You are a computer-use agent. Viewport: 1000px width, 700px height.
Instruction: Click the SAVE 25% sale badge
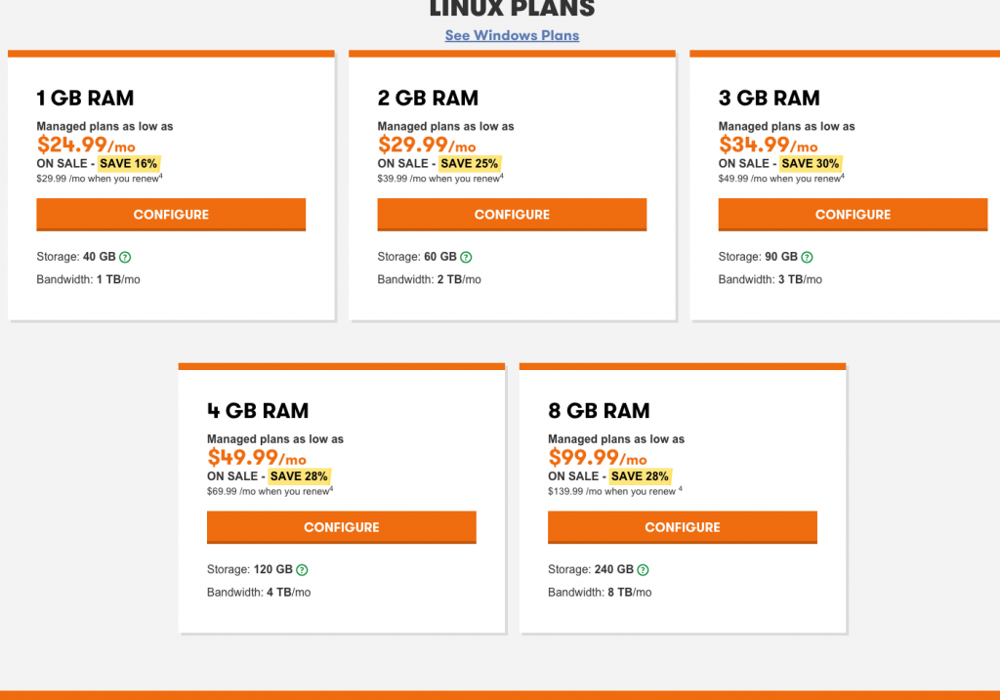click(470, 164)
